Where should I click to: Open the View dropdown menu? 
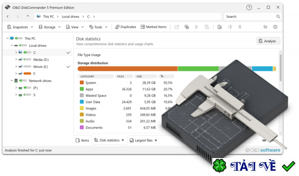coord(75,27)
